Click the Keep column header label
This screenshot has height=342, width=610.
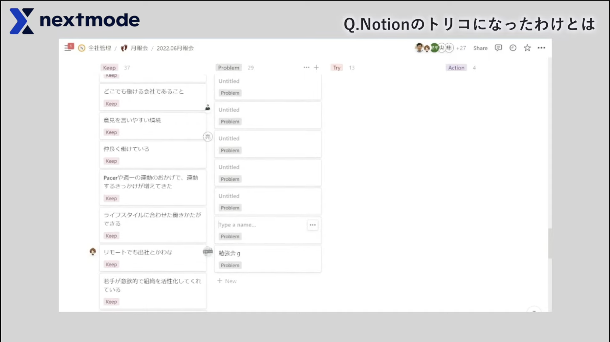pyautogui.click(x=109, y=67)
